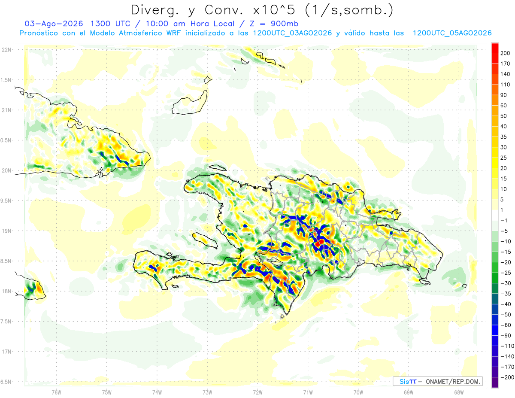This screenshot has height=398, width=515.
Task: Click the 20N latitude label
Action: 6,170
